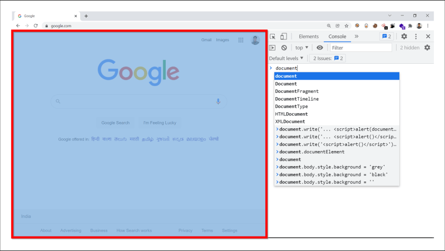445x251 pixels.
Task: Show the console sidebar
Action: pyautogui.click(x=272, y=48)
